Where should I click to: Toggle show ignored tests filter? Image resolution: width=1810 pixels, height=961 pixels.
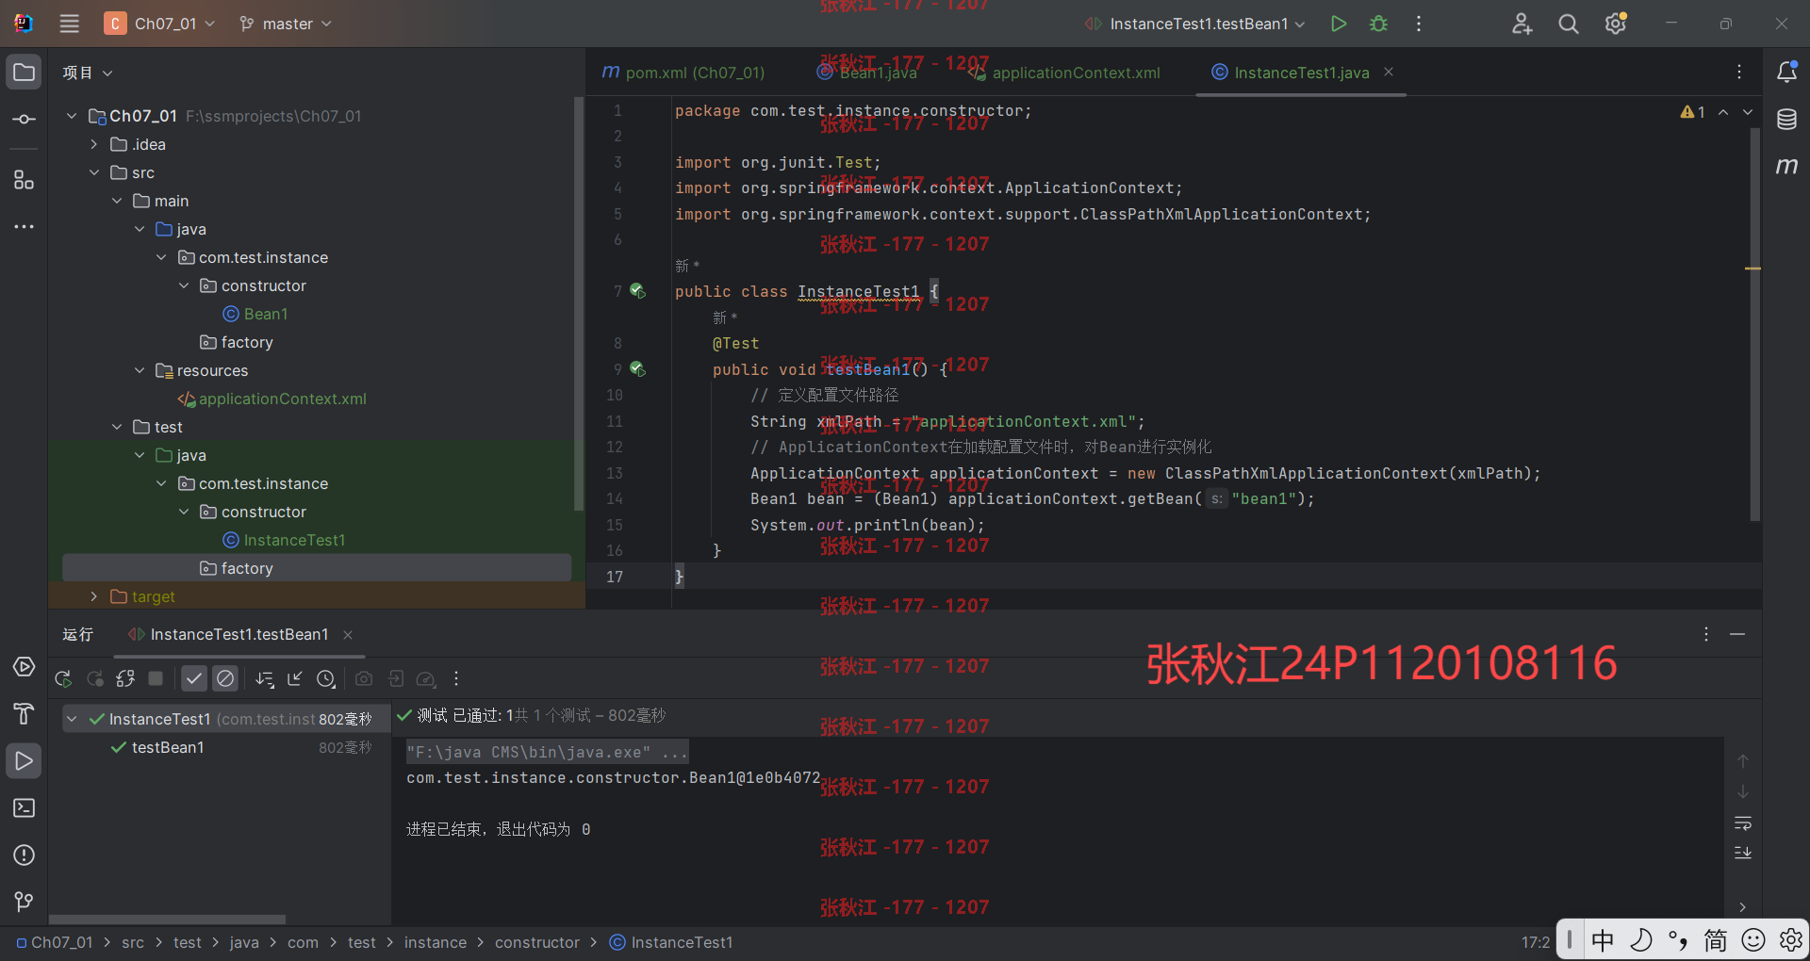(x=225, y=678)
